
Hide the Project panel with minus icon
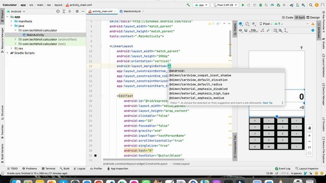(x=83, y=11)
